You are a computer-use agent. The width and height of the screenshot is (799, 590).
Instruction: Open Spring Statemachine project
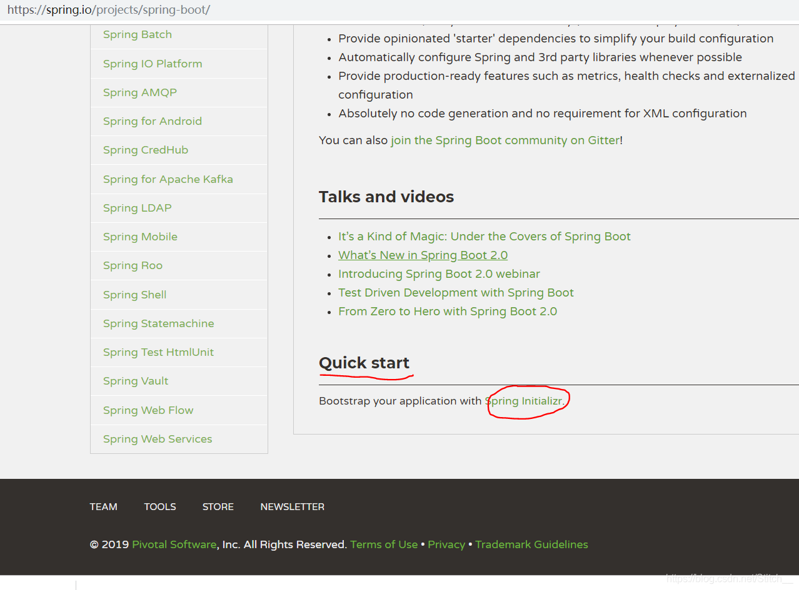[159, 323]
